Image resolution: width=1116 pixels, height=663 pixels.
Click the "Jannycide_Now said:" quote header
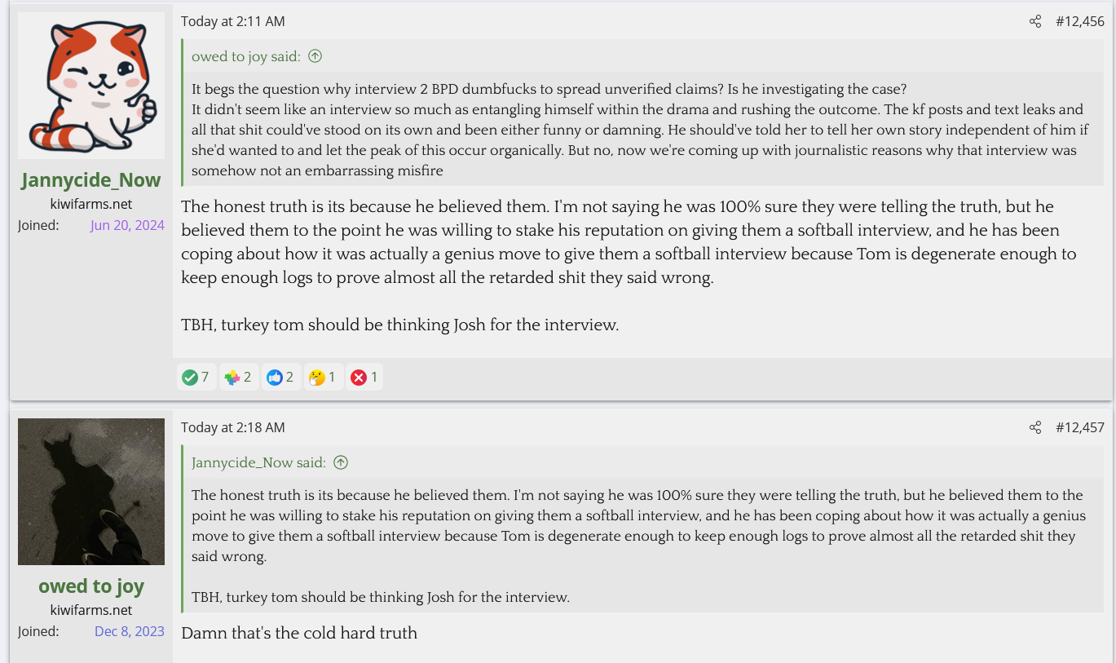(x=258, y=462)
